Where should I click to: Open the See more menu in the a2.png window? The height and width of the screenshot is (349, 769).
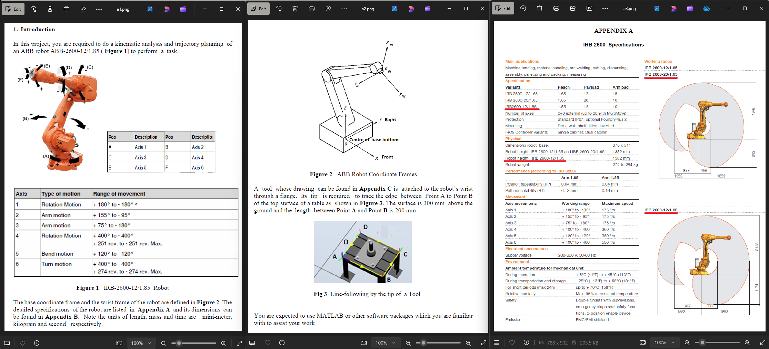(x=344, y=9)
